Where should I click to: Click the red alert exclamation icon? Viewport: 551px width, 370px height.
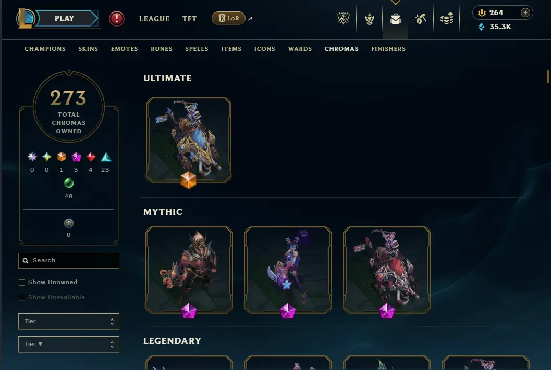[x=117, y=19]
